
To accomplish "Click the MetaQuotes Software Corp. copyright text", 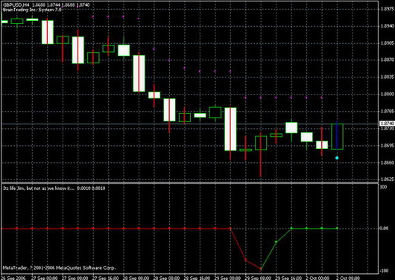I will 60,268.
